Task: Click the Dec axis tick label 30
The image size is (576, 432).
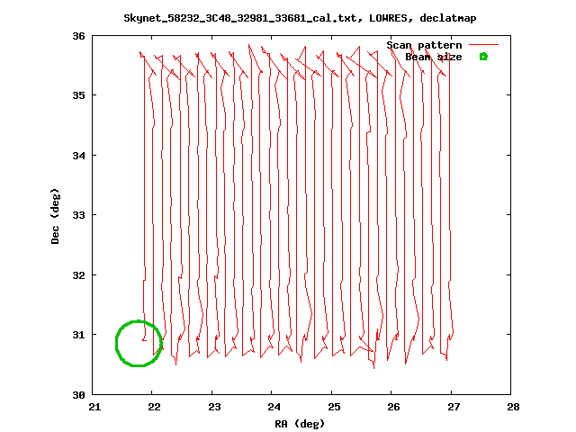Action: 78,395
